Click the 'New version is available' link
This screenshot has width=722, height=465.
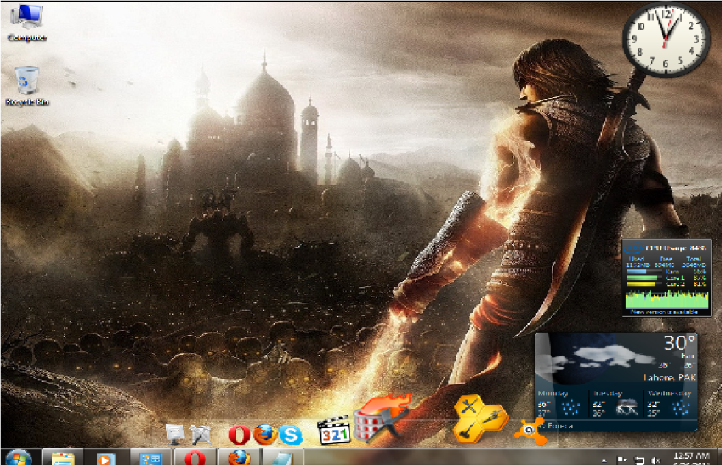point(664,312)
